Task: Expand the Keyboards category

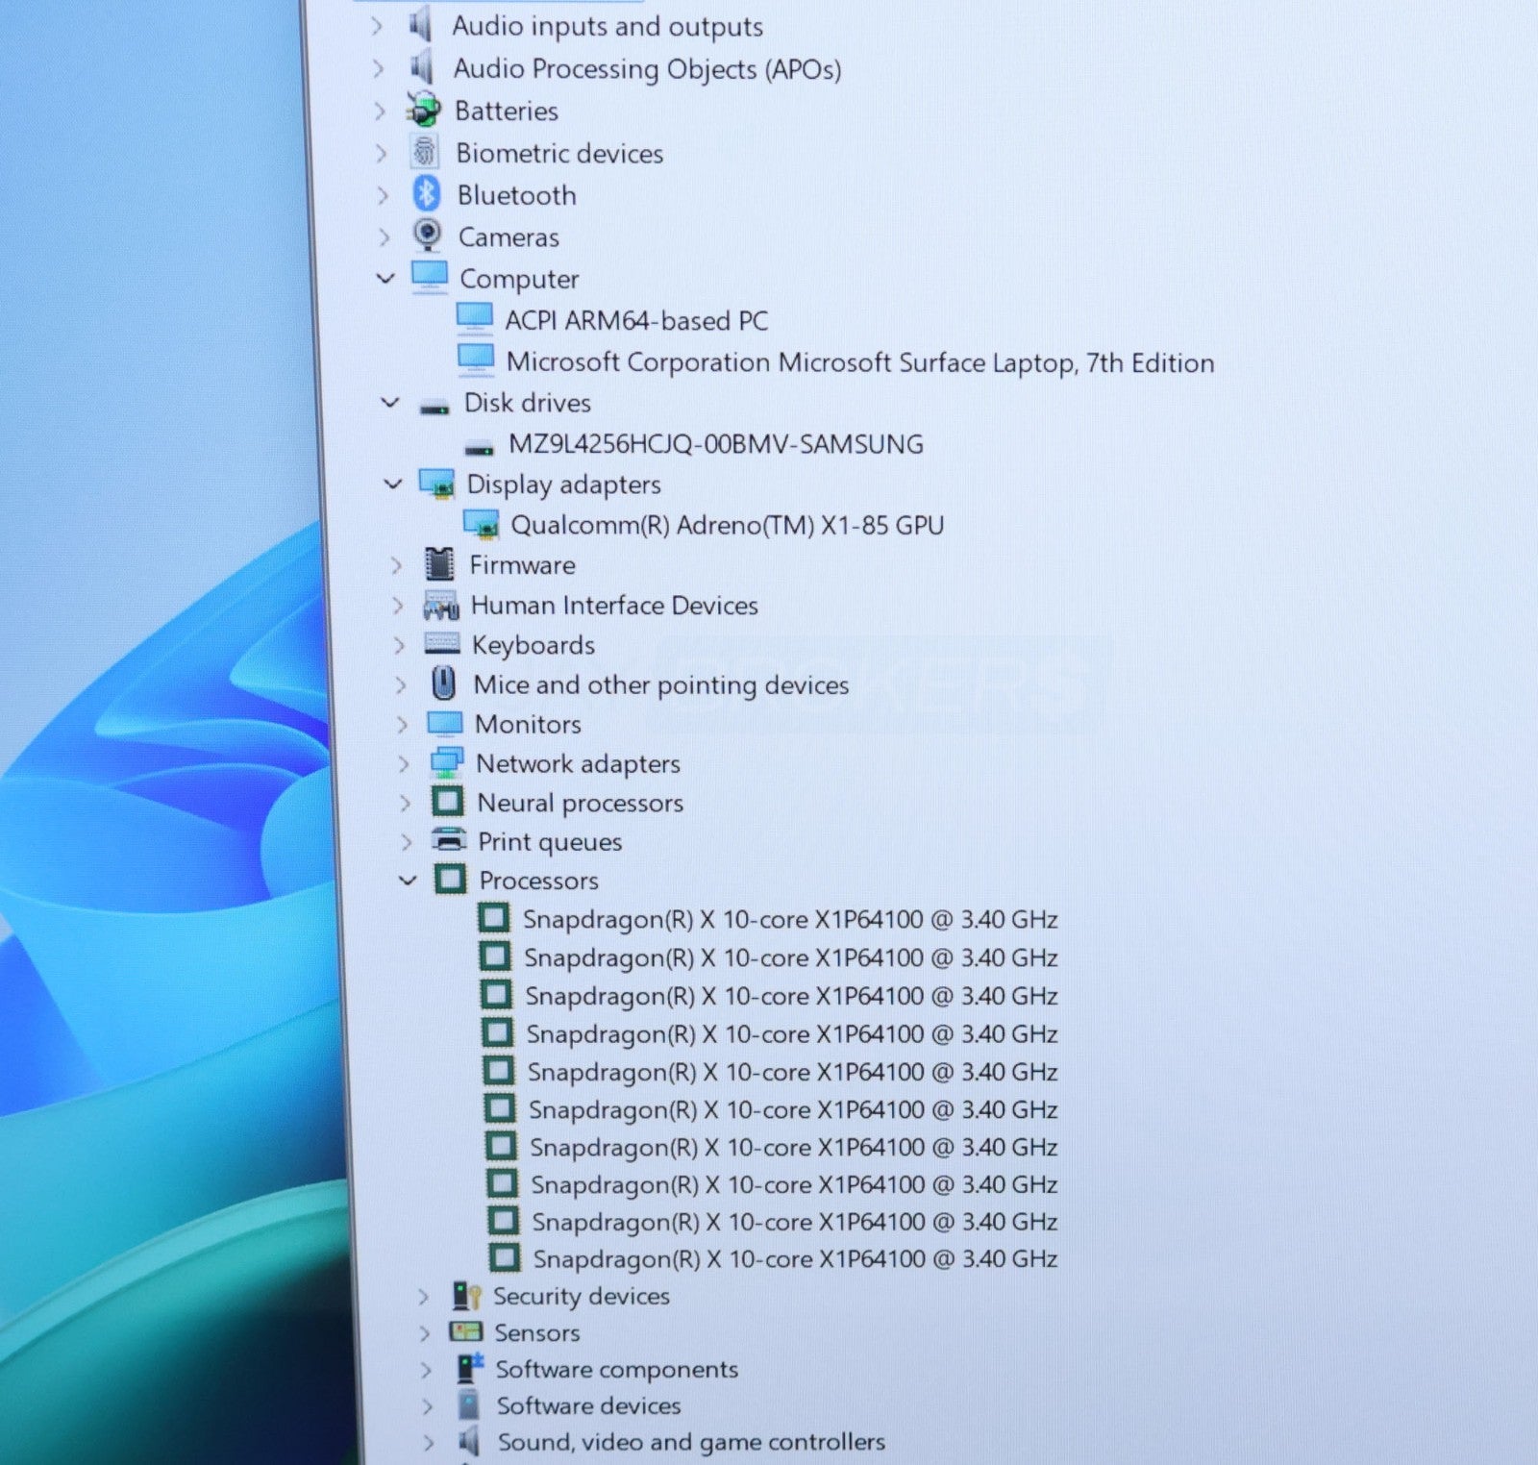Action: coord(399,645)
